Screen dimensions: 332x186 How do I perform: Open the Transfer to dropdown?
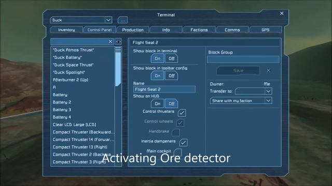[254, 91]
